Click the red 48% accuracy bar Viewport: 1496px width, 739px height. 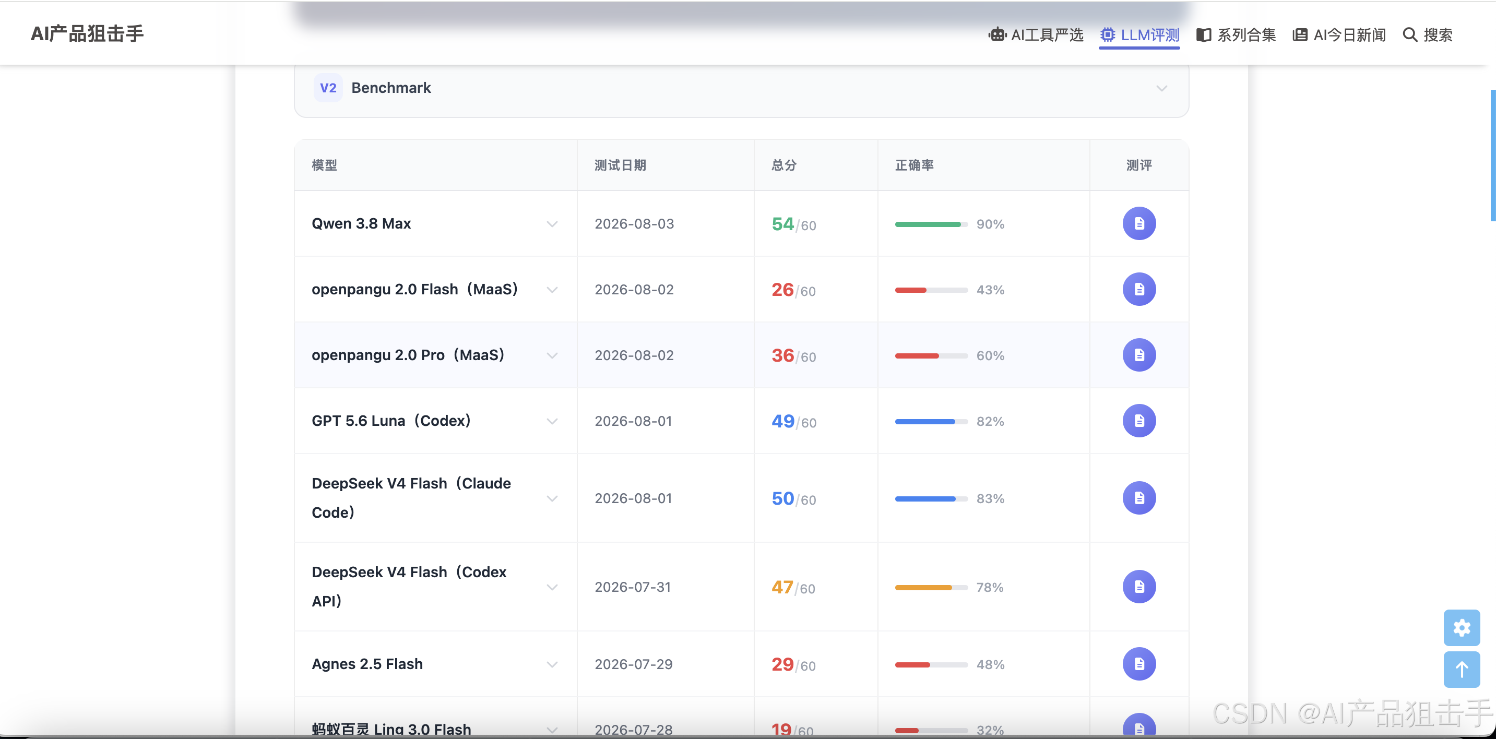931,665
